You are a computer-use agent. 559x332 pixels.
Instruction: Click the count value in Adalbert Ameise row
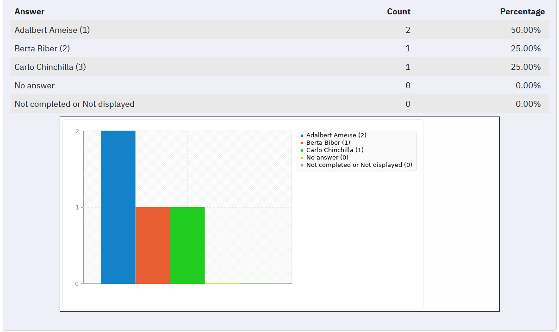408,30
